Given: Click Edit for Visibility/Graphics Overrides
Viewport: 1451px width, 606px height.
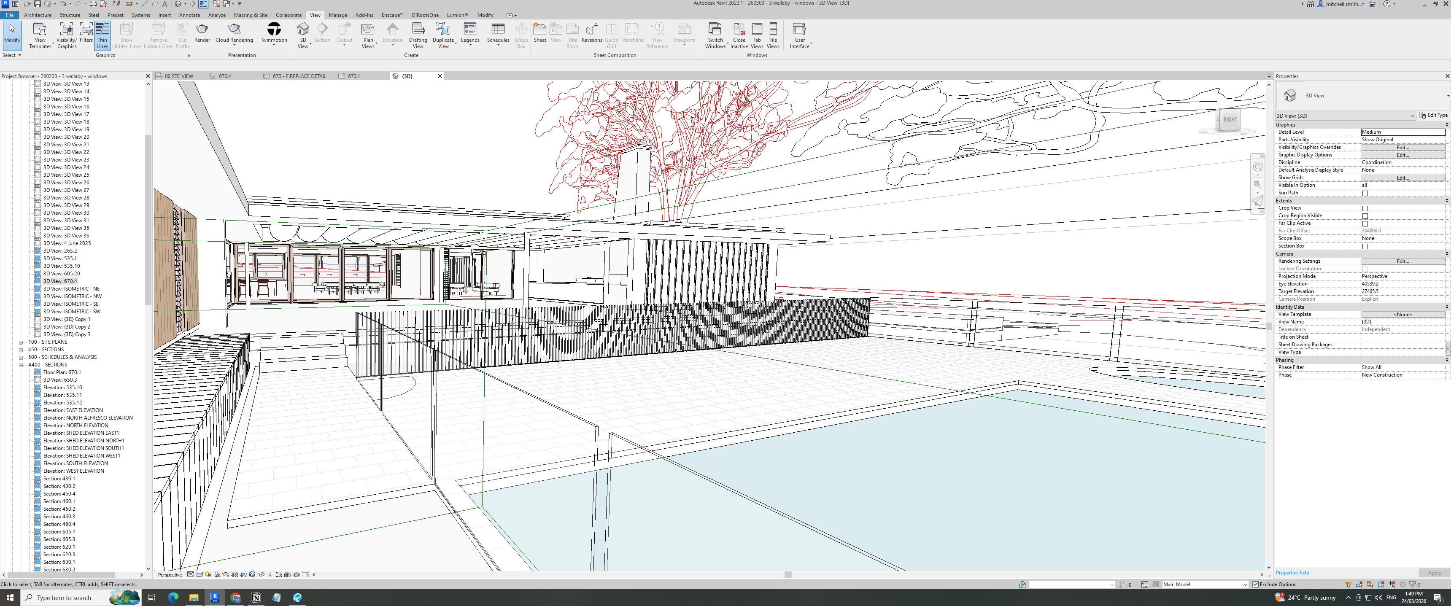Looking at the screenshot, I should click(1402, 147).
